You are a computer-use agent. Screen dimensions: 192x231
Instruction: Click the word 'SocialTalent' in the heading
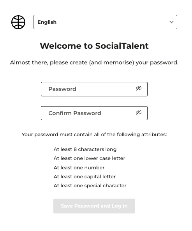(x=122, y=46)
